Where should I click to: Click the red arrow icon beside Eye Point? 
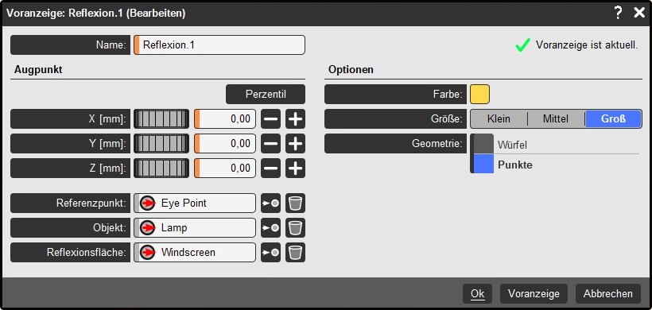[148, 203]
